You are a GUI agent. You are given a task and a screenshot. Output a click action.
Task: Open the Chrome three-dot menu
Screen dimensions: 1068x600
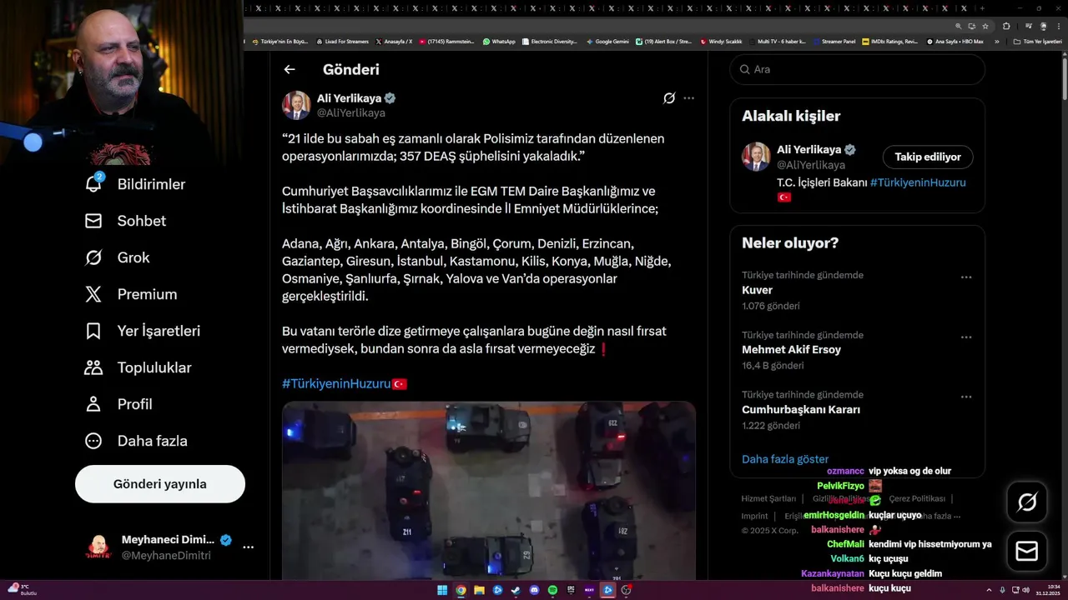(1059, 26)
